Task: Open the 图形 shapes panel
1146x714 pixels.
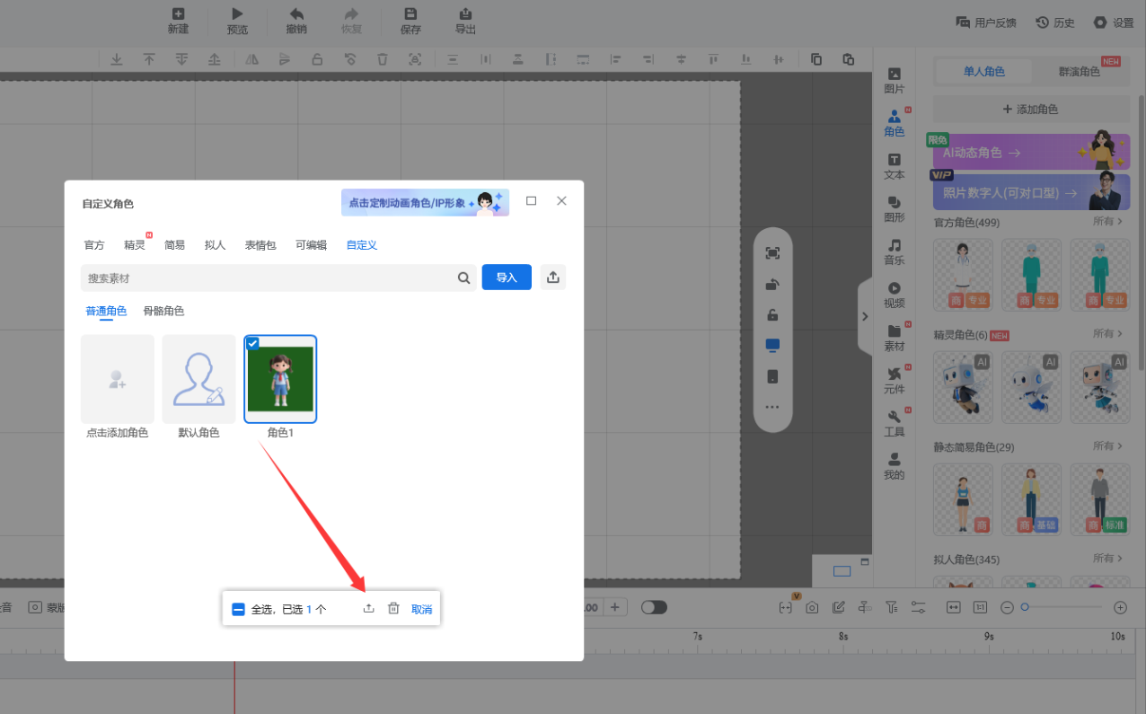Action: pyautogui.click(x=894, y=208)
